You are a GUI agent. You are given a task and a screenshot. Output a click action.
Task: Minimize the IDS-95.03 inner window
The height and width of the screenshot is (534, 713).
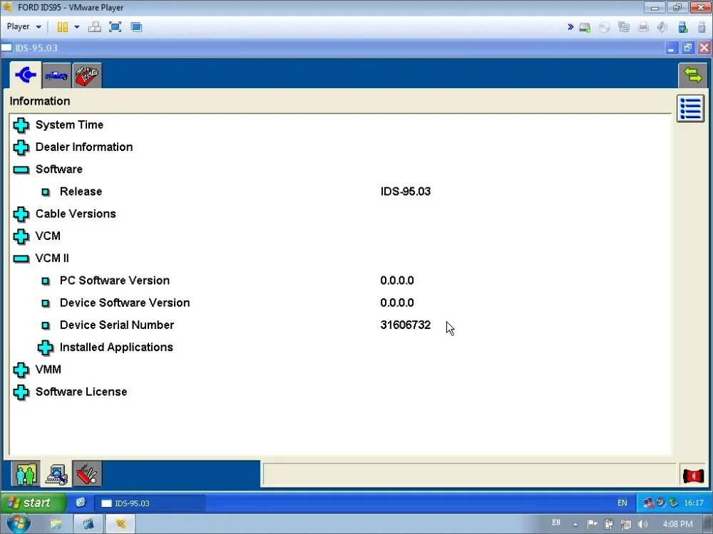[671, 48]
